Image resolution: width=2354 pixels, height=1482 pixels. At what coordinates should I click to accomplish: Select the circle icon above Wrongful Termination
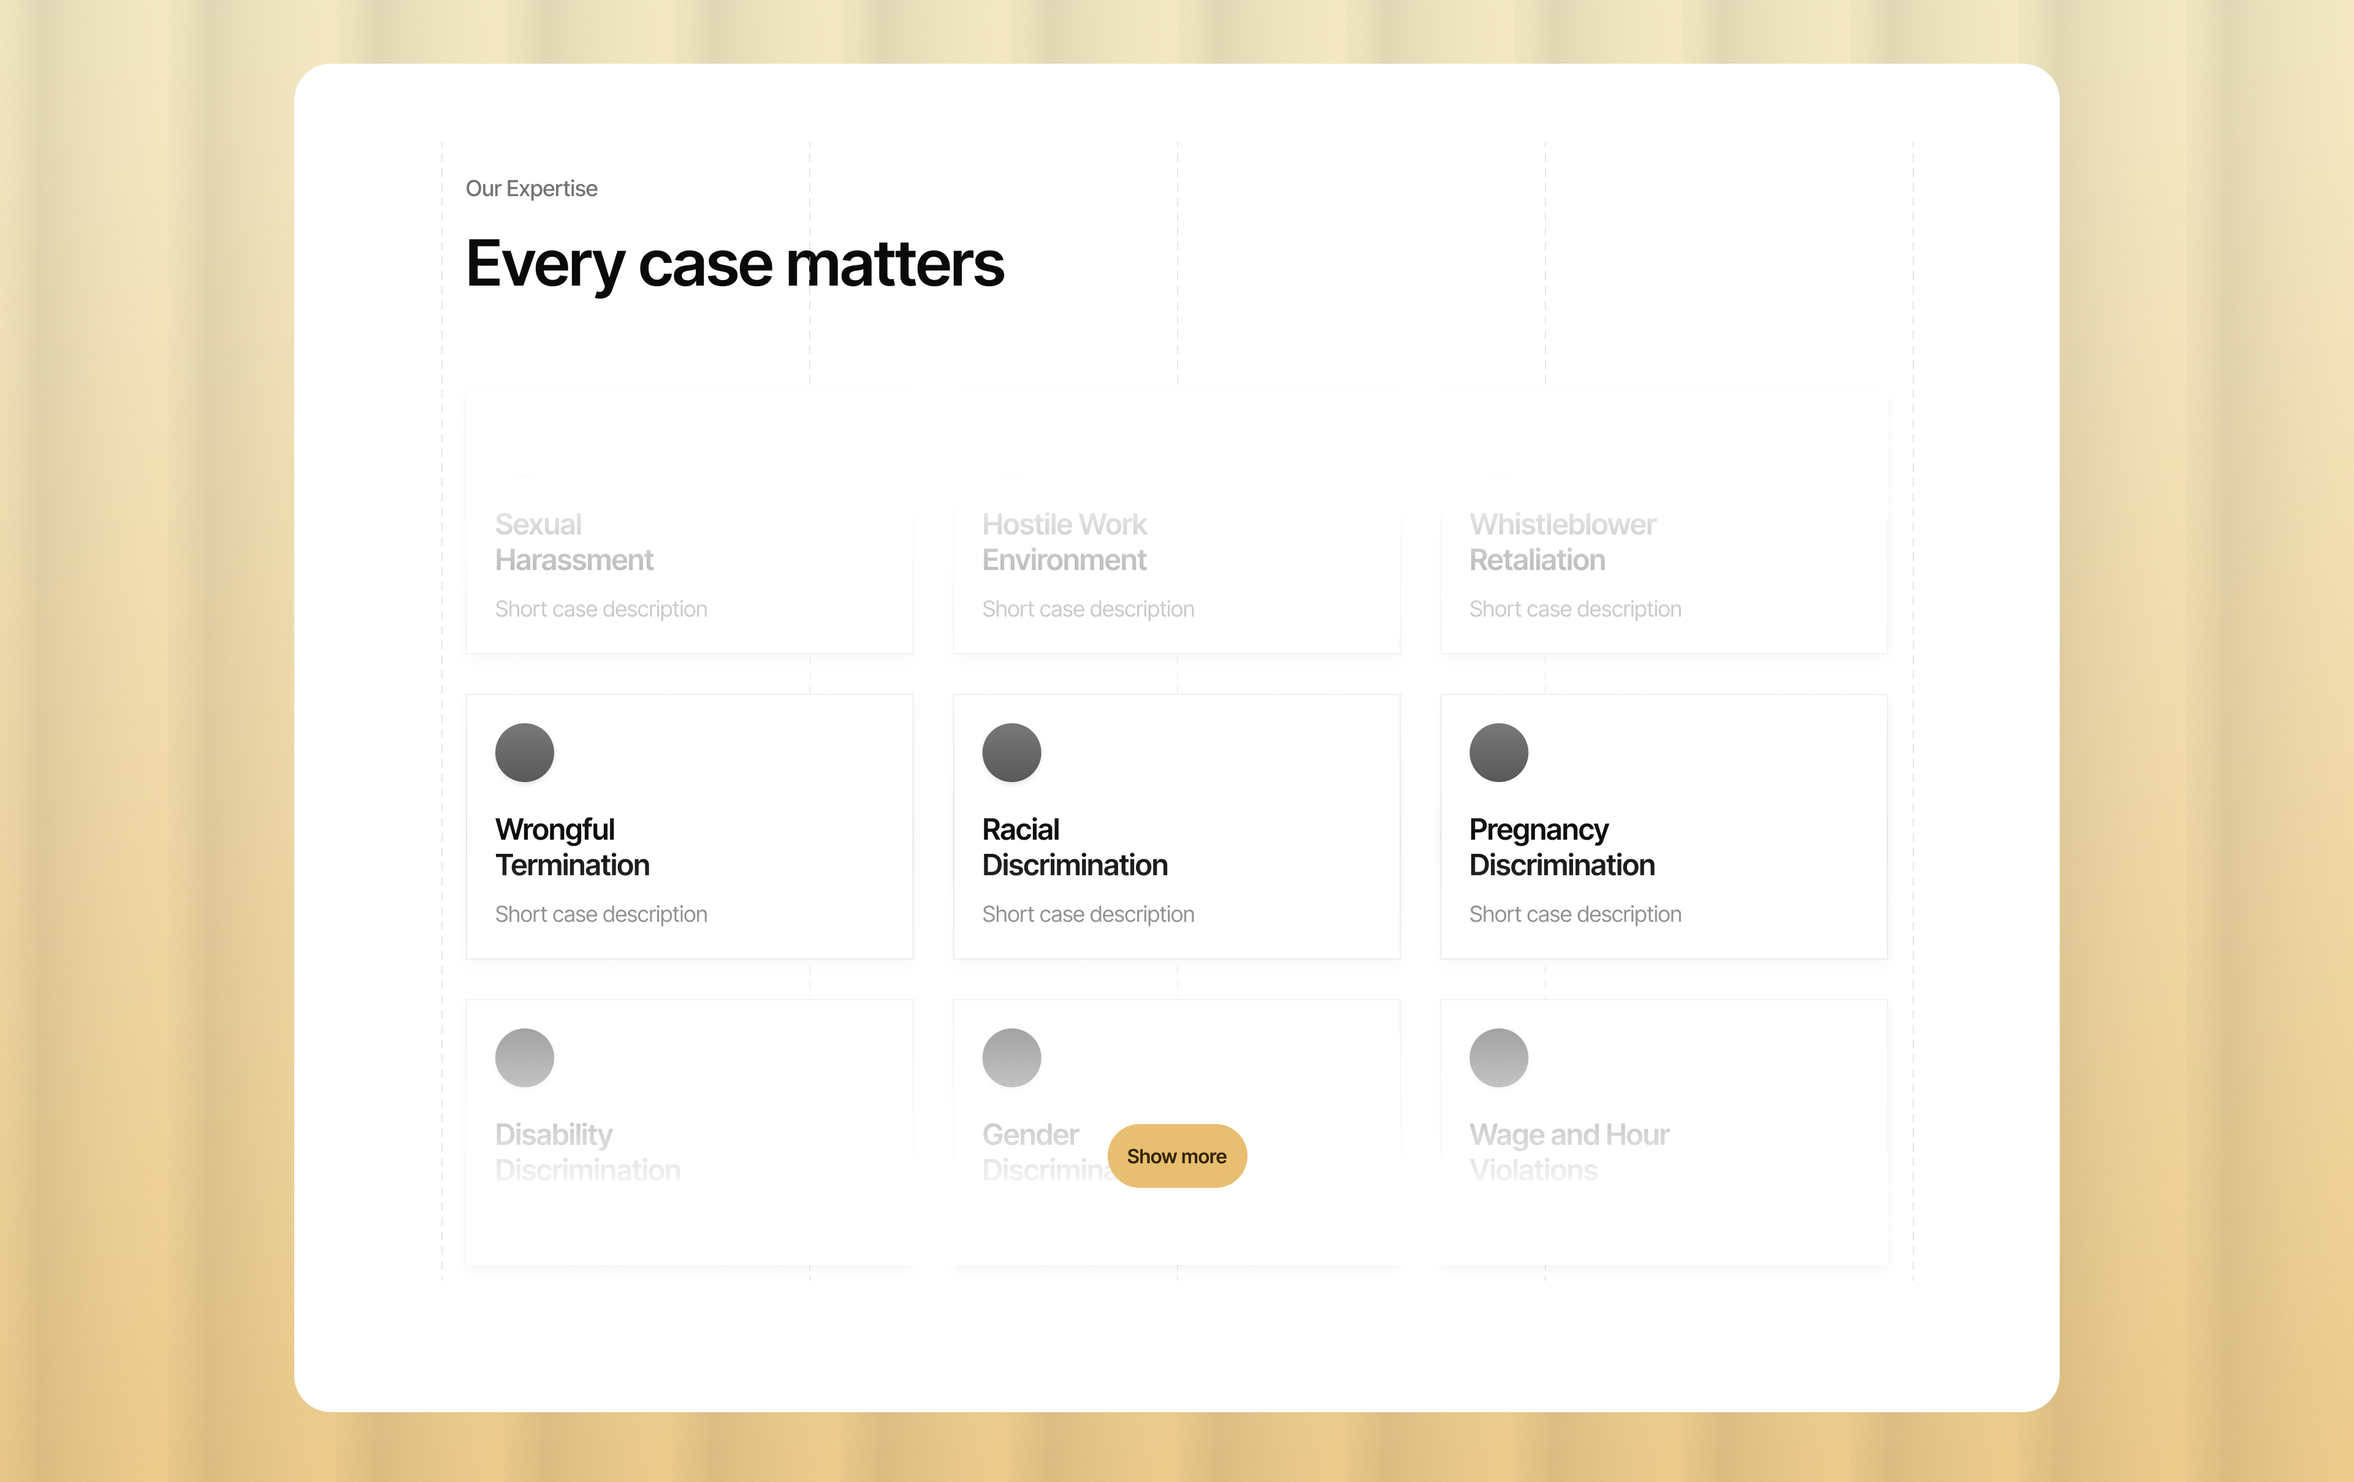click(x=524, y=752)
